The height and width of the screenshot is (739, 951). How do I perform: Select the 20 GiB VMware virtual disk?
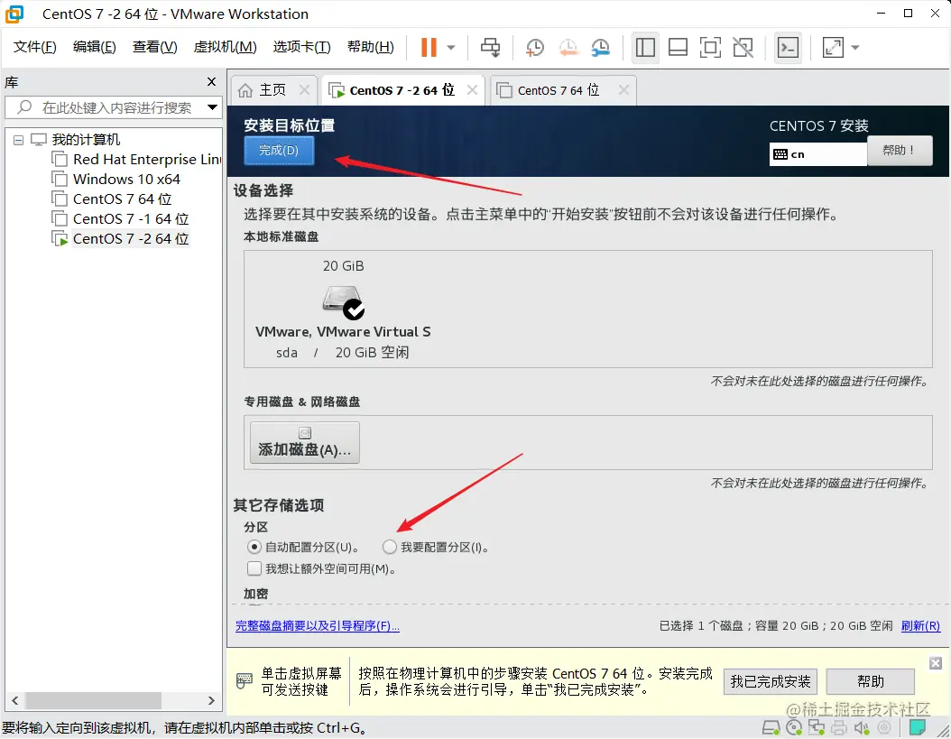click(x=343, y=309)
